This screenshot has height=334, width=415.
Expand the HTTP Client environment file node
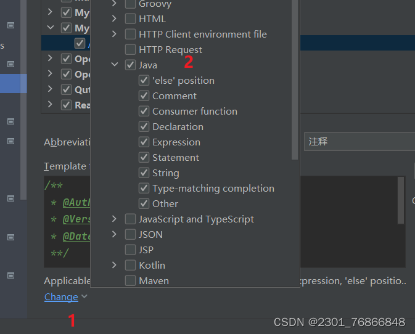114,34
